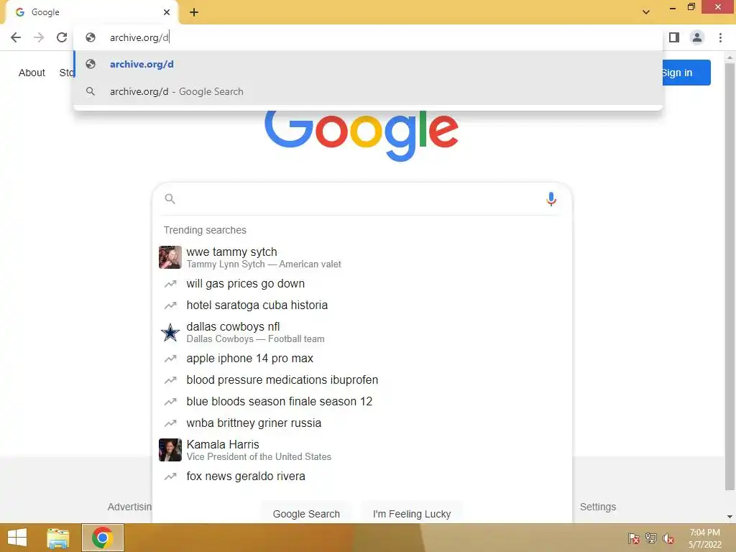
Task: Click the browser back arrow
Action: [x=16, y=37]
